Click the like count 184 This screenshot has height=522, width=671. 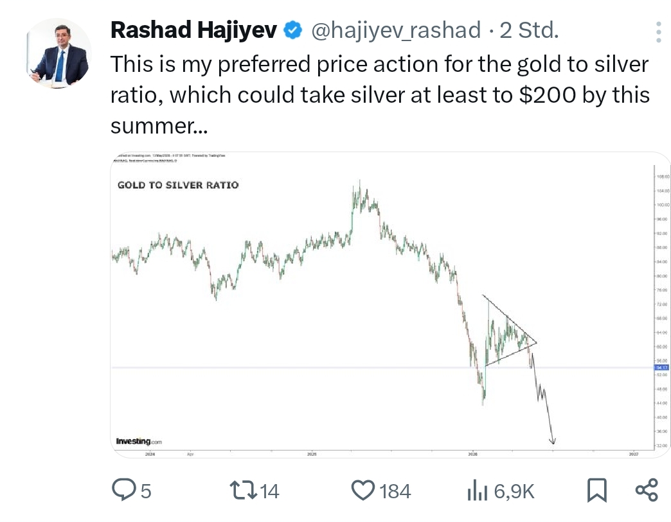pyautogui.click(x=395, y=491)
